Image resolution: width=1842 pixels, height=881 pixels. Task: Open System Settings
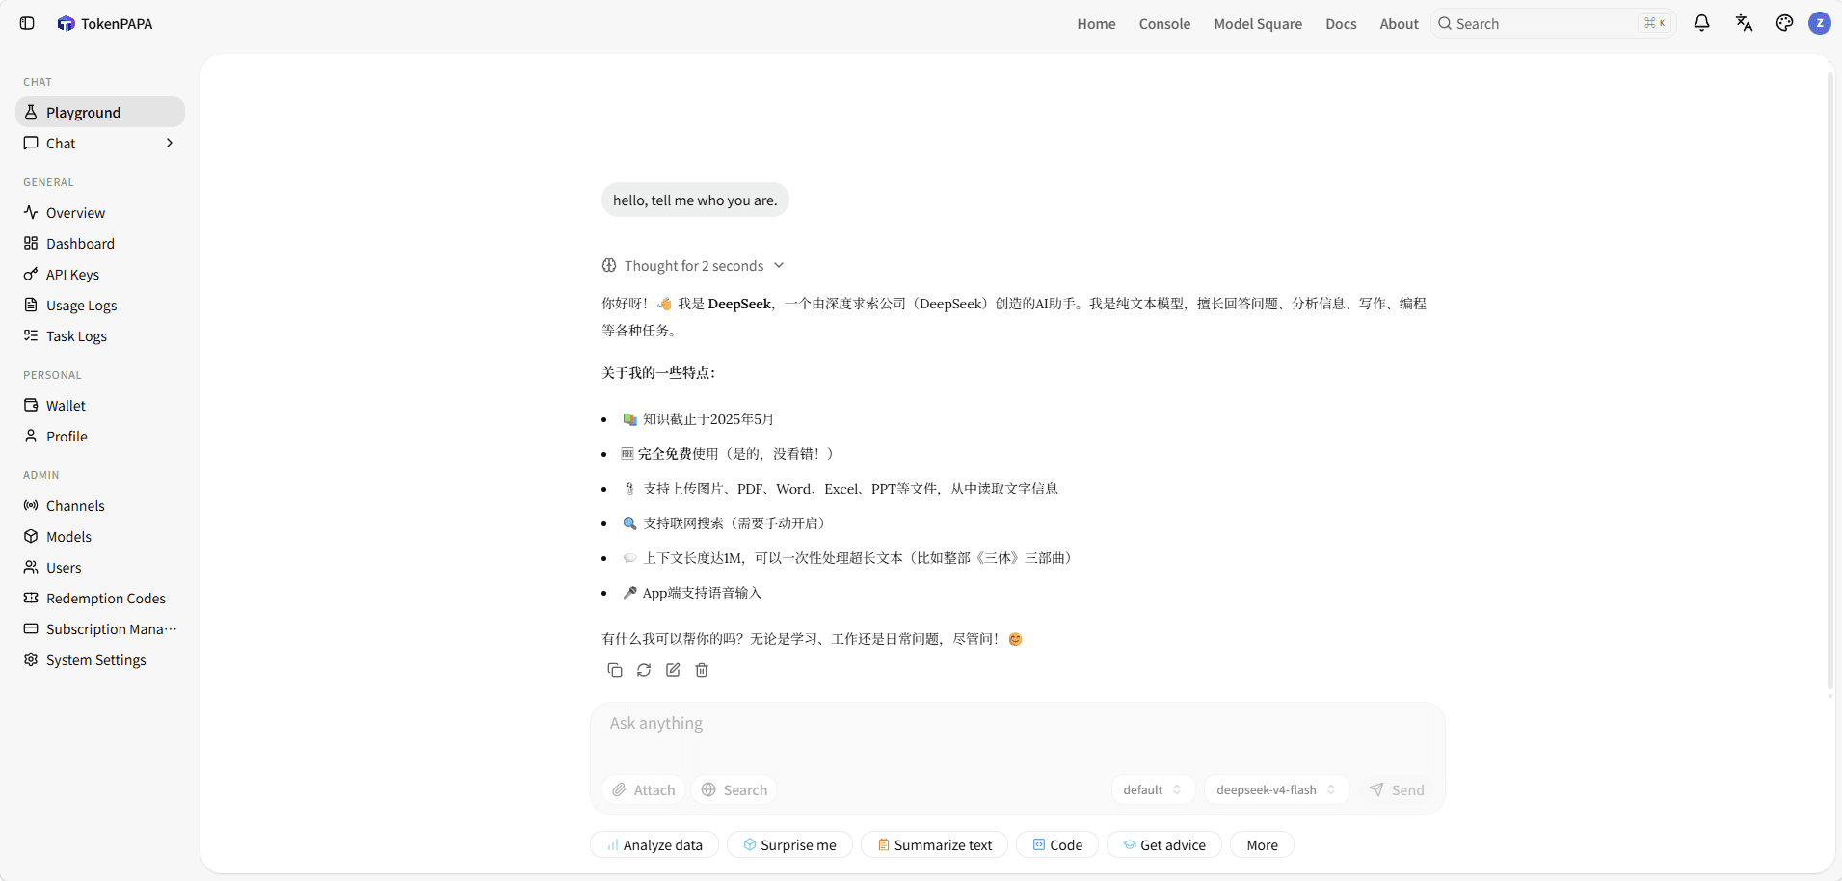click(100, 659)
